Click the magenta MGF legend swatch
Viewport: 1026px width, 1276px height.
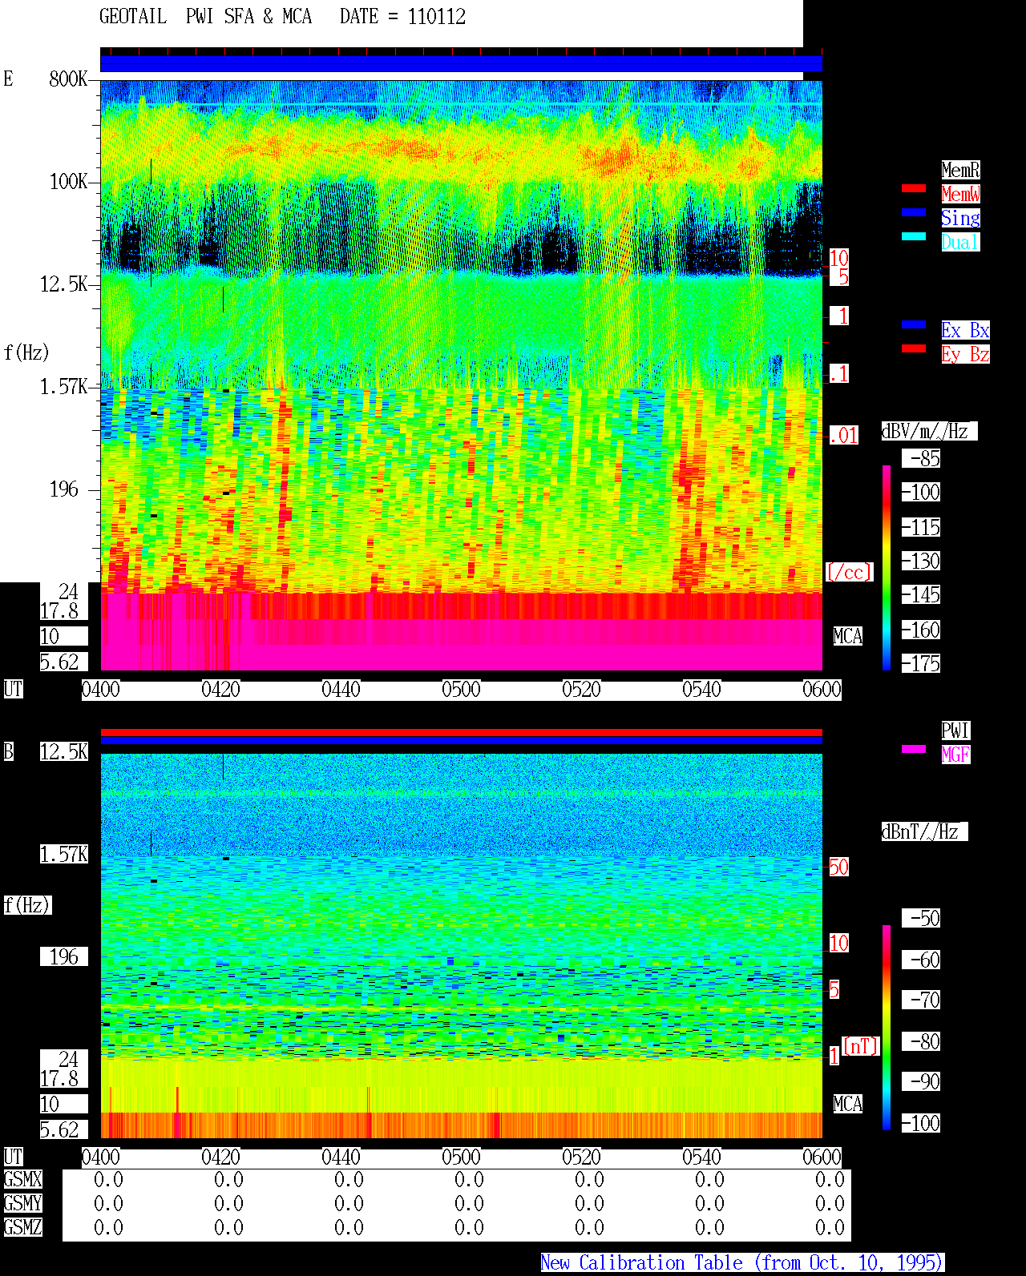click(x=914, y=749)
